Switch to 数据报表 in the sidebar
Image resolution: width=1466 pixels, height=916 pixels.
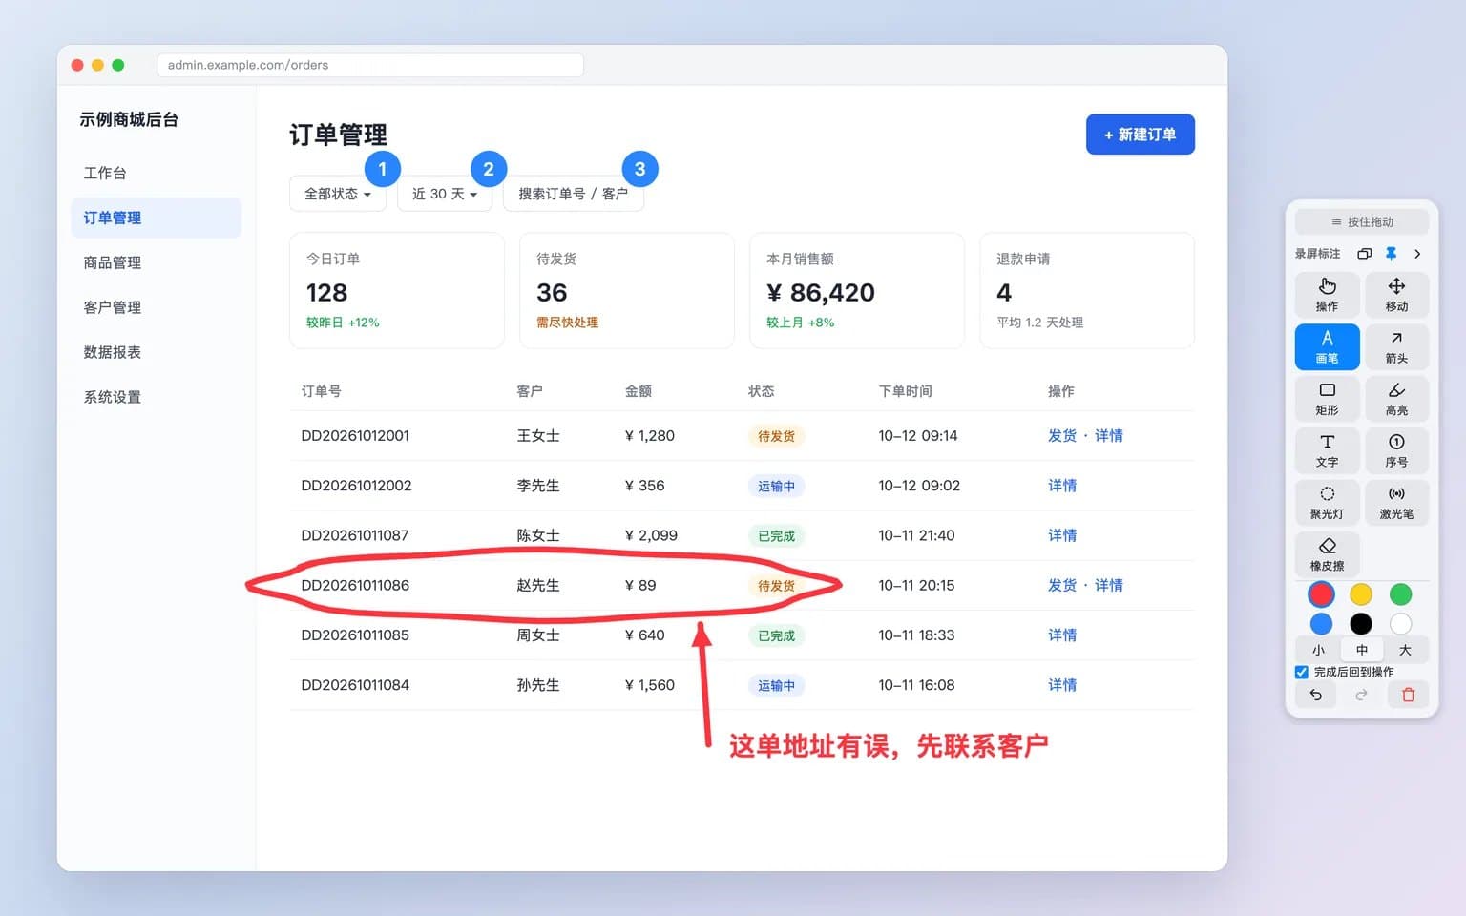click(x=156, y=352)
